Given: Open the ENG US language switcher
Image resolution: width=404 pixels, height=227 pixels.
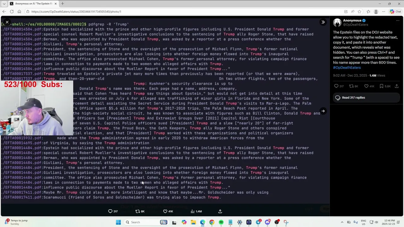Looking at the screenshot, I should [364, 222].
